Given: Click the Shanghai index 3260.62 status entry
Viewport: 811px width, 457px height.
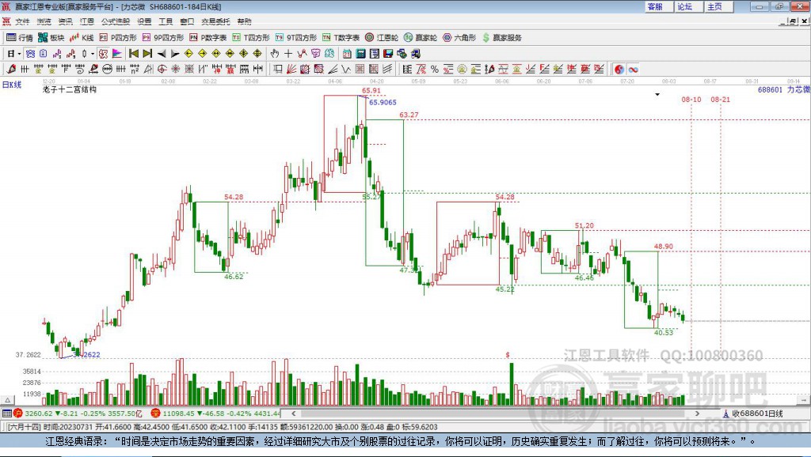Looking at the screenshot, I should coord(78,413).
